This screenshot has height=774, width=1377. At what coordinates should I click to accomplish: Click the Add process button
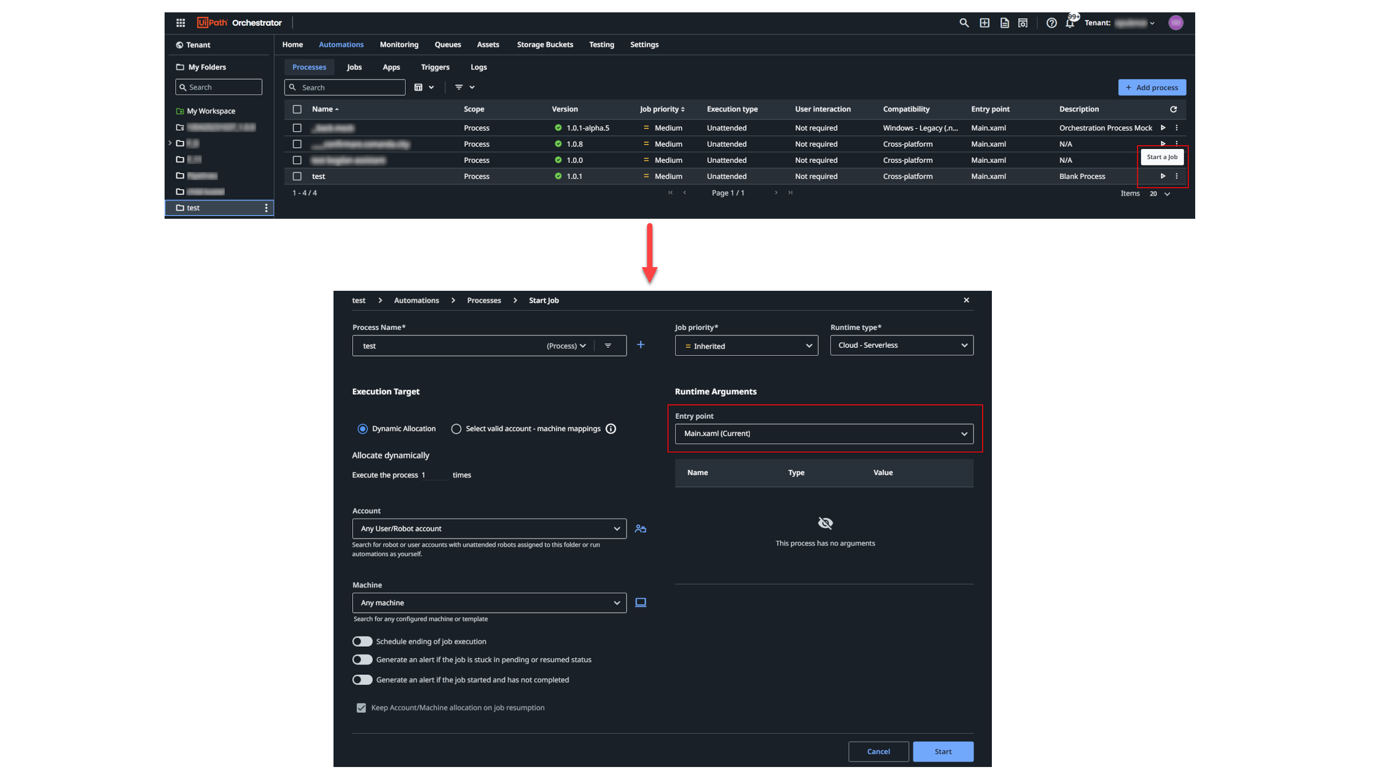pos(1152,87)
